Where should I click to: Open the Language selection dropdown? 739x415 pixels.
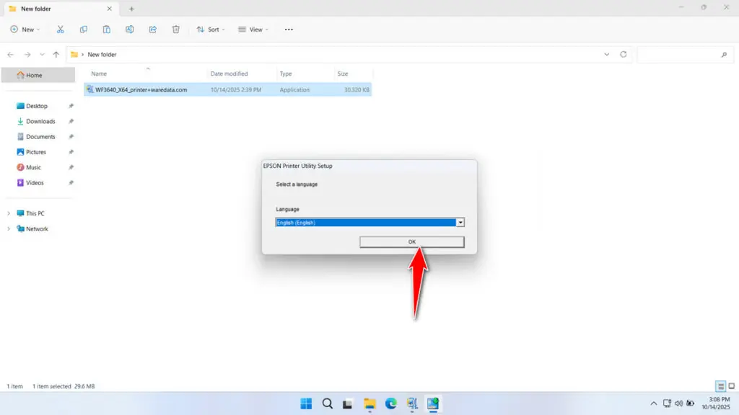pyautogui.click(x=460, y=222)
